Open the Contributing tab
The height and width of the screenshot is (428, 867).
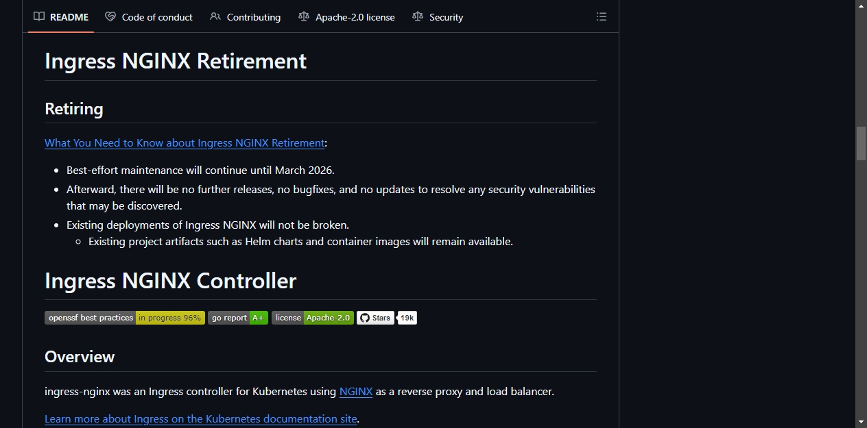(245, 17)
